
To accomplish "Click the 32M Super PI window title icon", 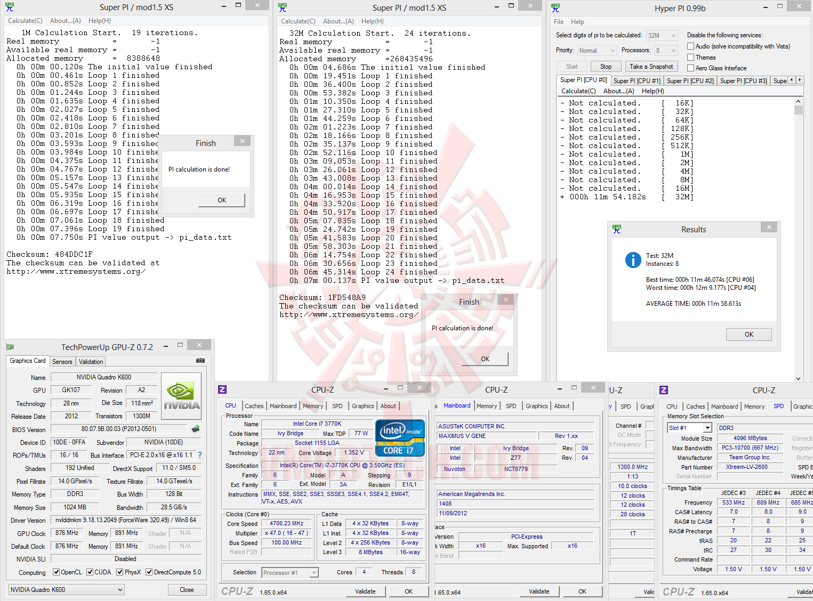I will (283, 7).
